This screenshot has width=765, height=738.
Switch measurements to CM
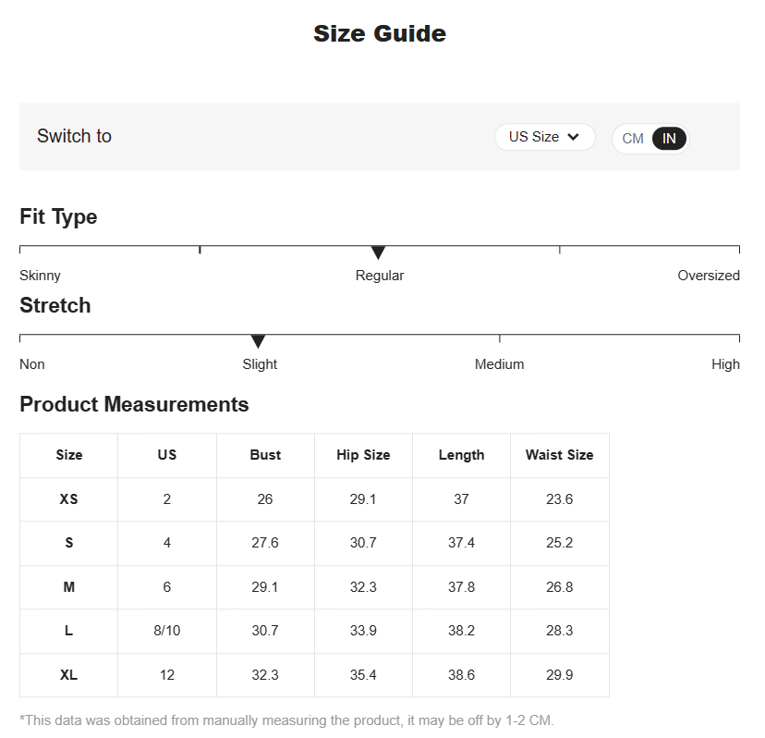[633, 139]
